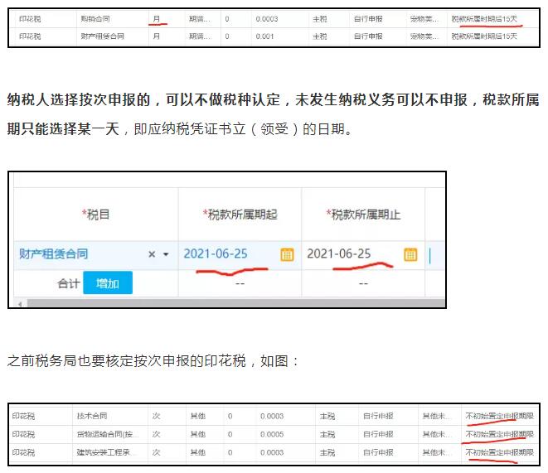Click the 0.0005 rate cell

click(272, 434)
